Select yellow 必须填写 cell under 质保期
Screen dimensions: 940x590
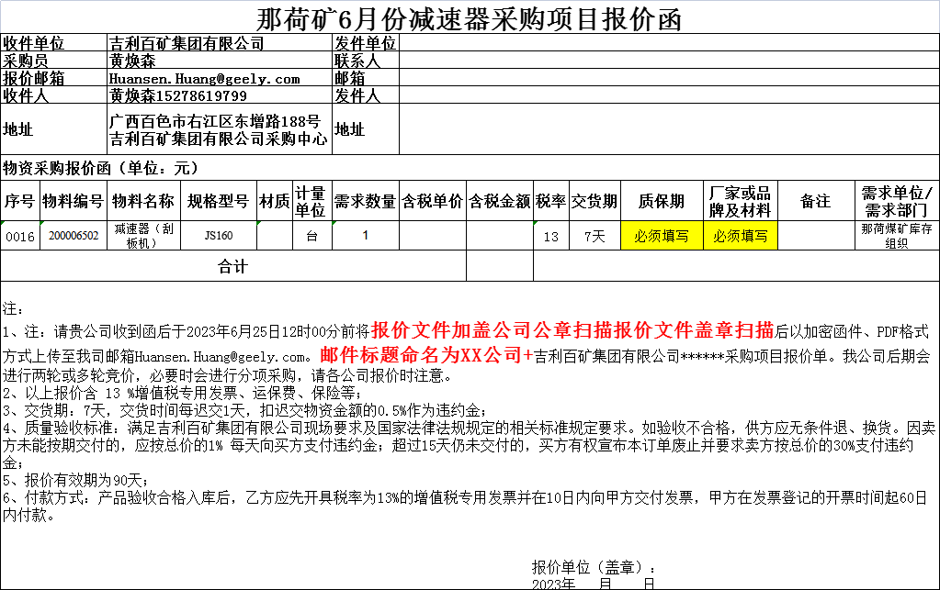tap(662, 236)
